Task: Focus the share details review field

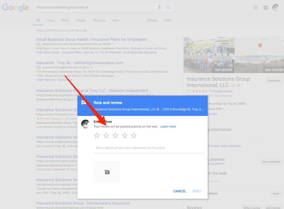Action: click(x=149, y=148)
